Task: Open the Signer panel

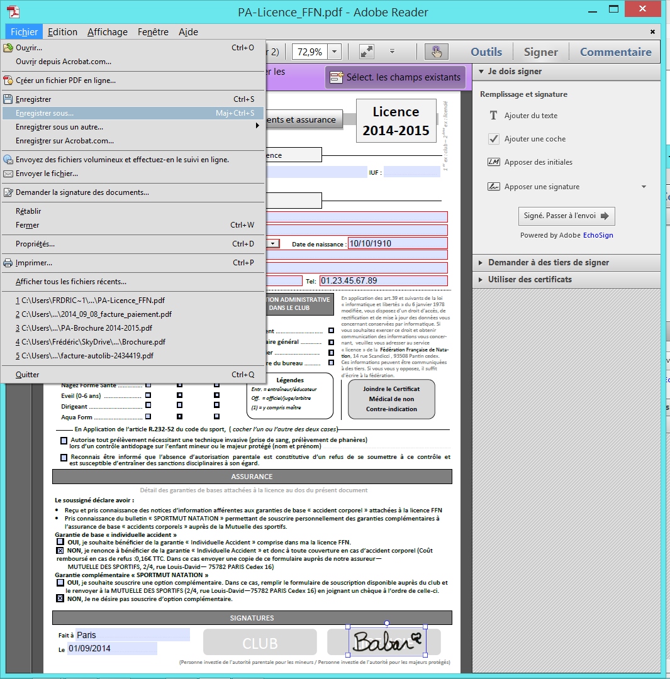Action: point(541,52)
